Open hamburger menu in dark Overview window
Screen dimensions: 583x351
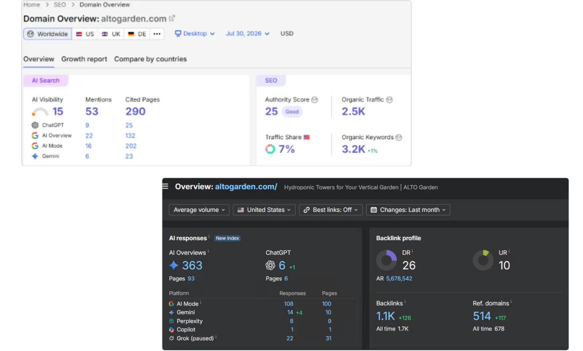[x=165, y=186]
